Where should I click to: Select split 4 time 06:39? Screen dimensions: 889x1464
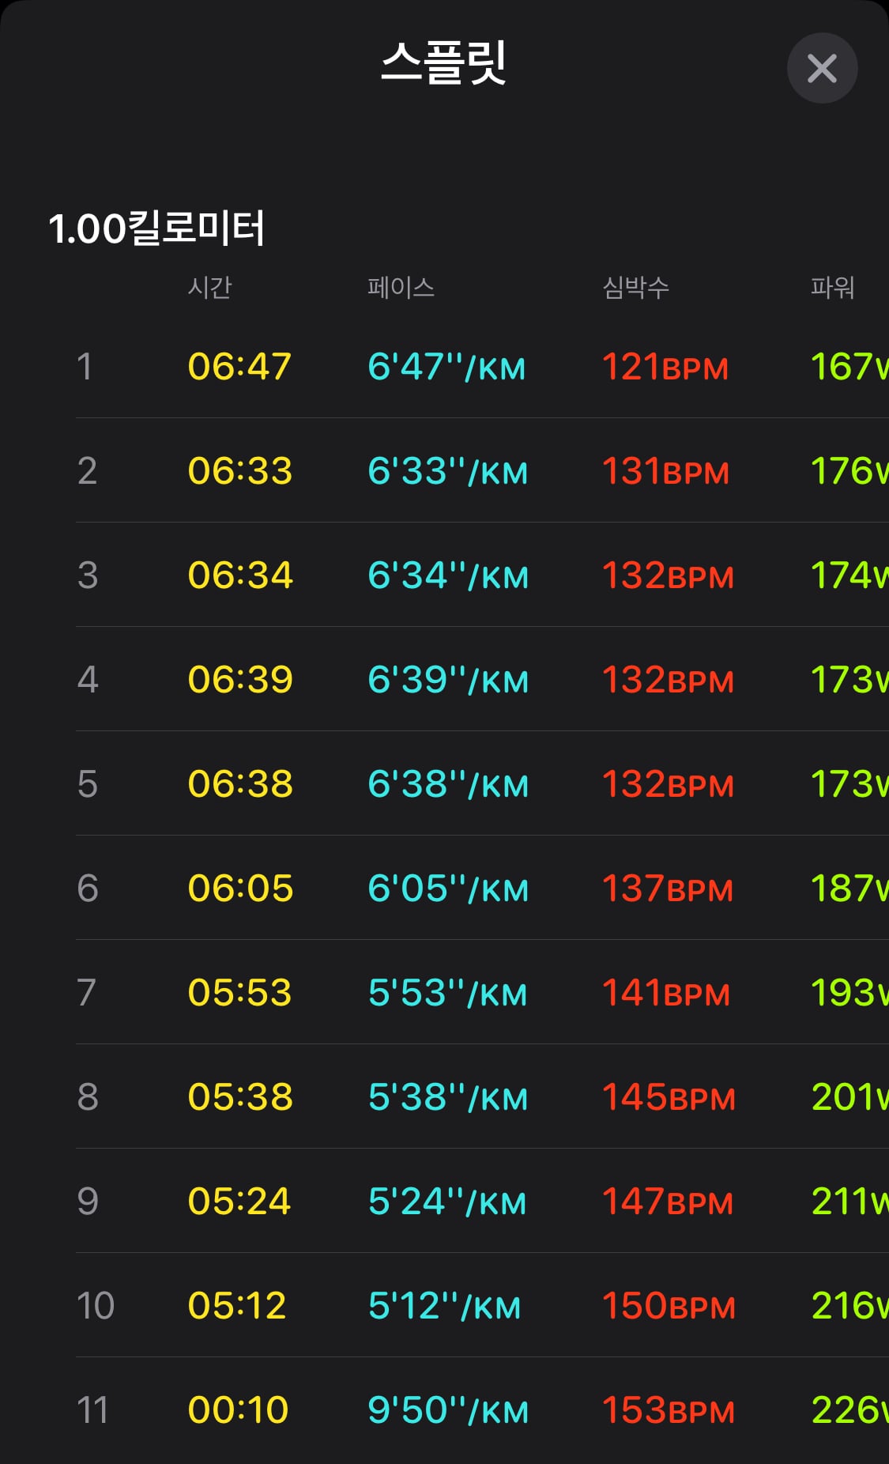pos(240,680)
